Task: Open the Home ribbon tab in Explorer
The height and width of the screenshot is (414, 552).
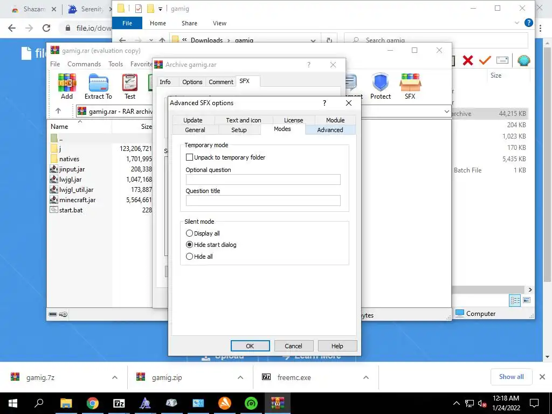Action: click(158, 23)
